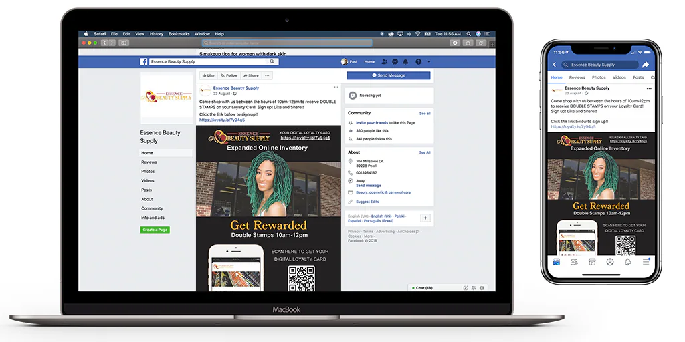Tap the post options ellipsis on the phone

[x=649, y=89]
